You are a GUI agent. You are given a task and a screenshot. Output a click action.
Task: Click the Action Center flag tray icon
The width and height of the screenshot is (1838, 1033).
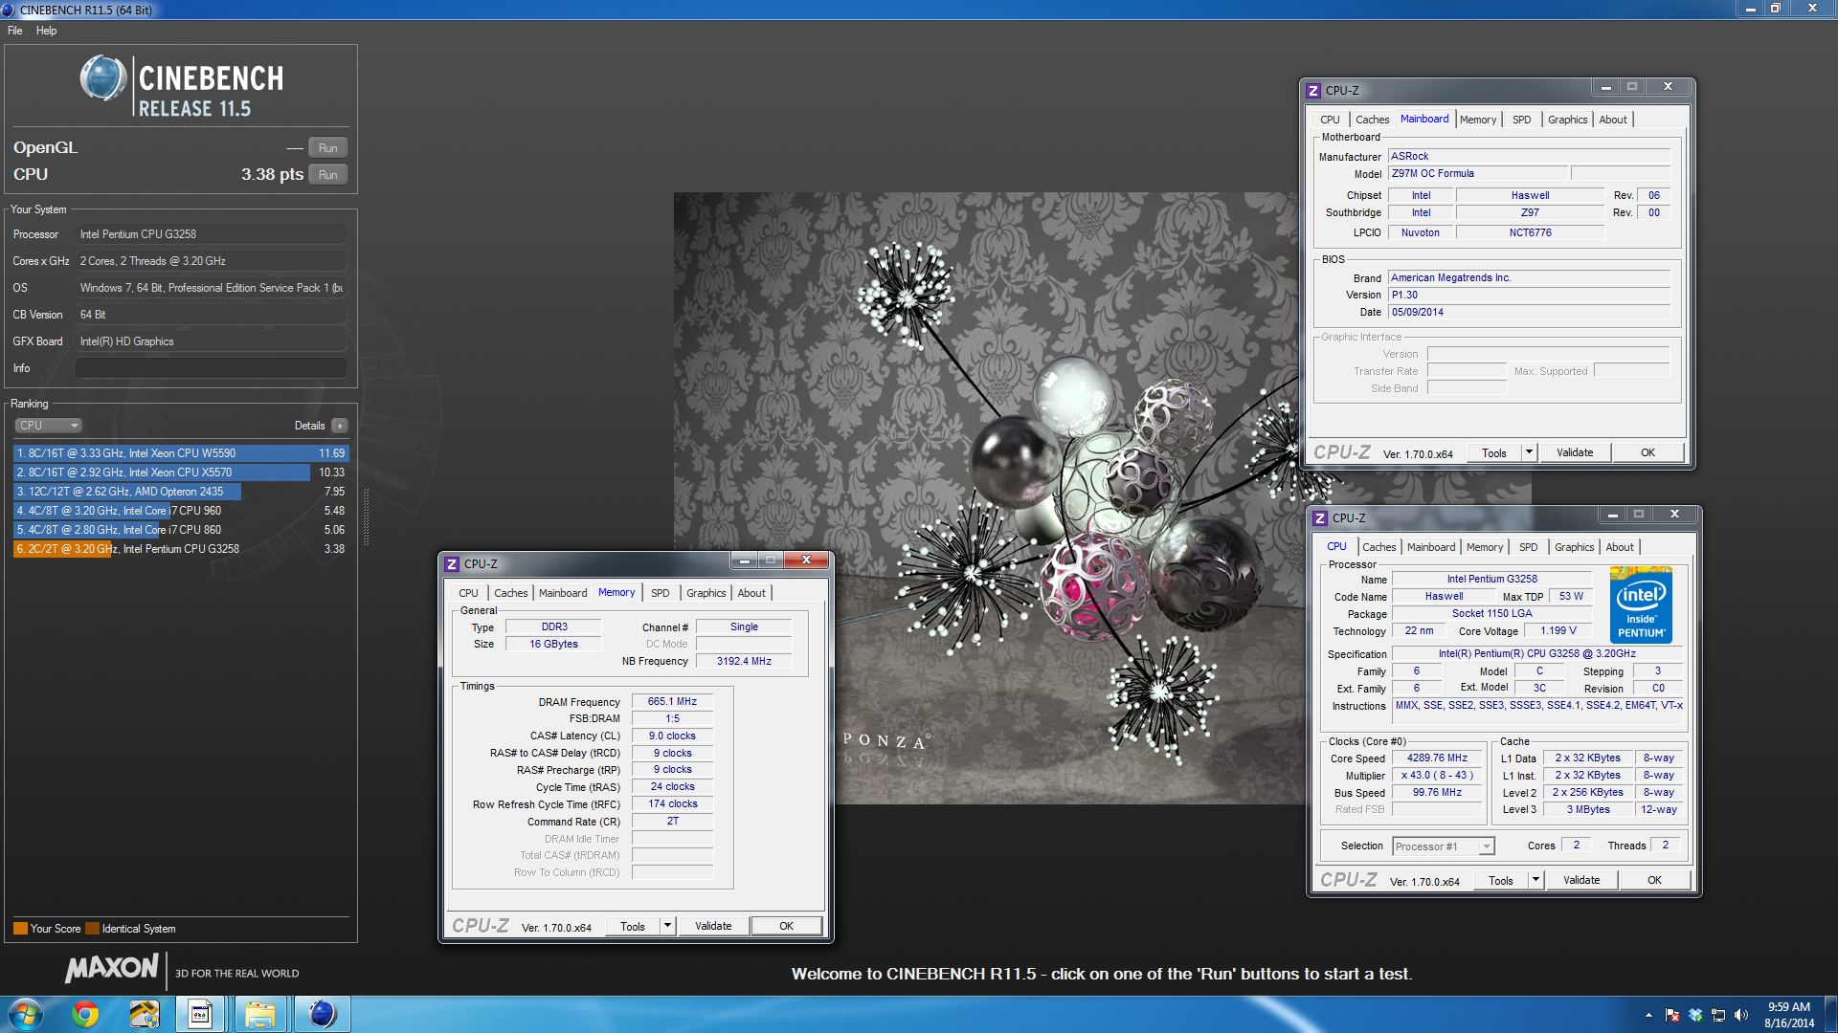tap(1672, 1015)
